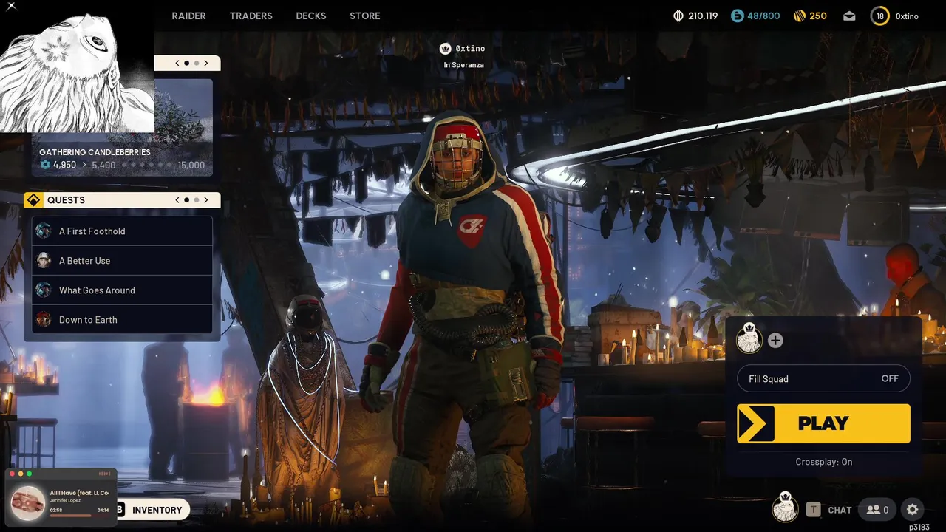
Task: Click the second page dot in QUESTS header
Action: [196, 199]
